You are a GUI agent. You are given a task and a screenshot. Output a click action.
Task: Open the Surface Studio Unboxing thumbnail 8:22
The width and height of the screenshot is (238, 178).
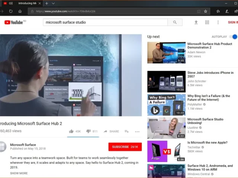tap(166, 128)
